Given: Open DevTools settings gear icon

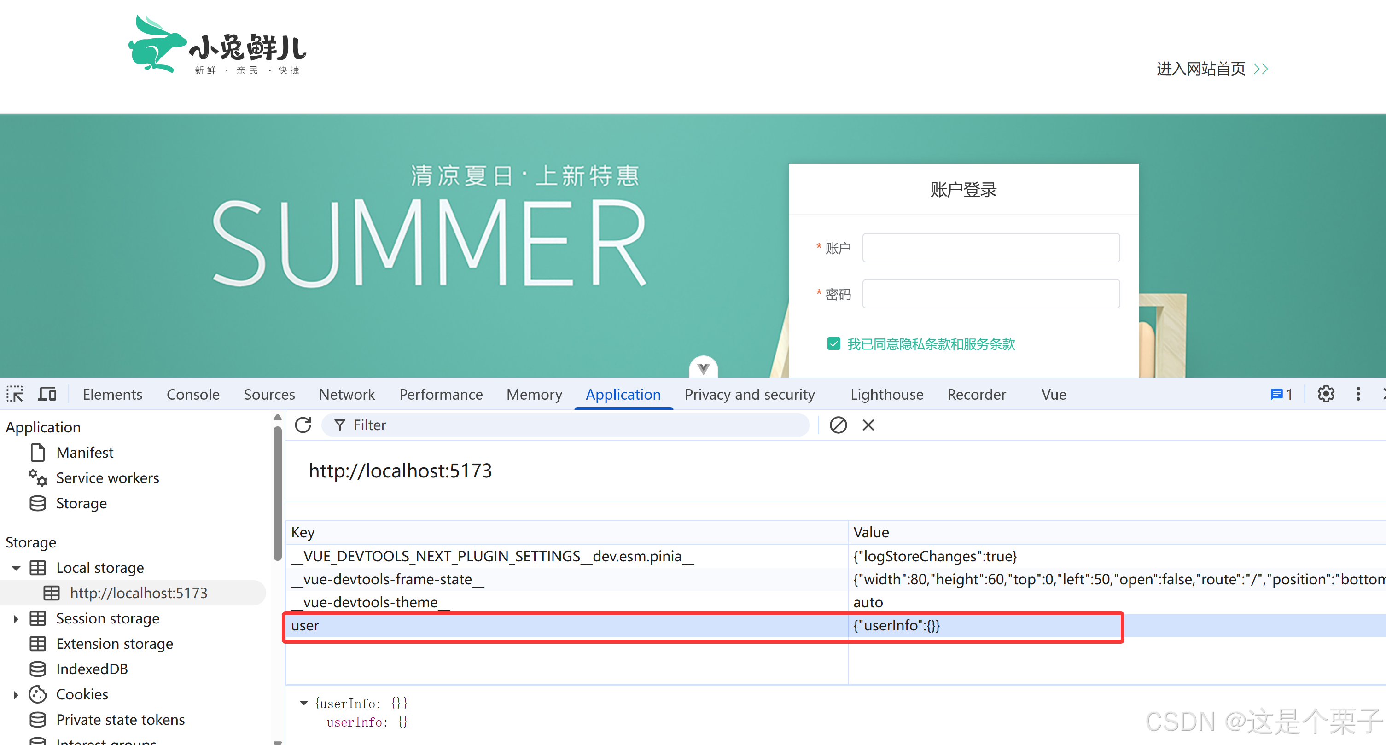Looking at the screenshot, I should pyautogui.click(x=1326, y=394).
